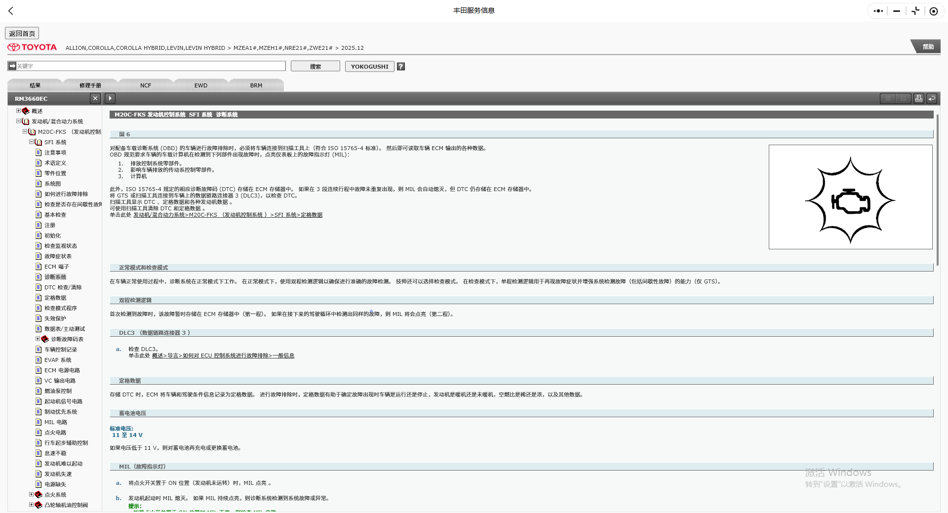
Task: Click the question mark help icon by YOKOGUSHI
Action: point(401,66)
